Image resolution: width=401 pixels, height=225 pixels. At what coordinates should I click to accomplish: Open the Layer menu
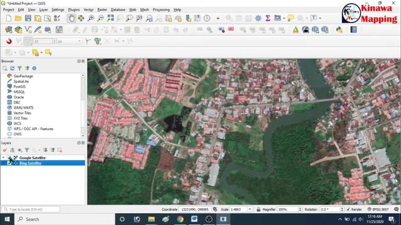[43, 10]
